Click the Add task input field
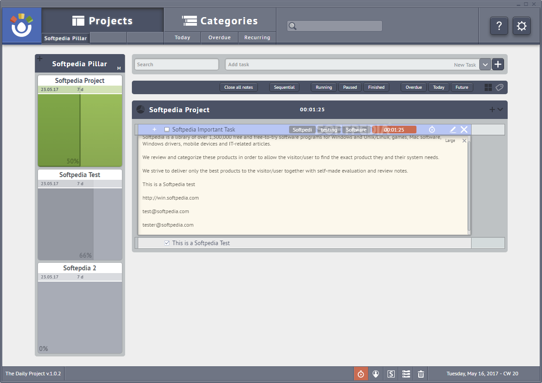Image resolution: width=542 pixels, height=383 pixels. [352, 64]
